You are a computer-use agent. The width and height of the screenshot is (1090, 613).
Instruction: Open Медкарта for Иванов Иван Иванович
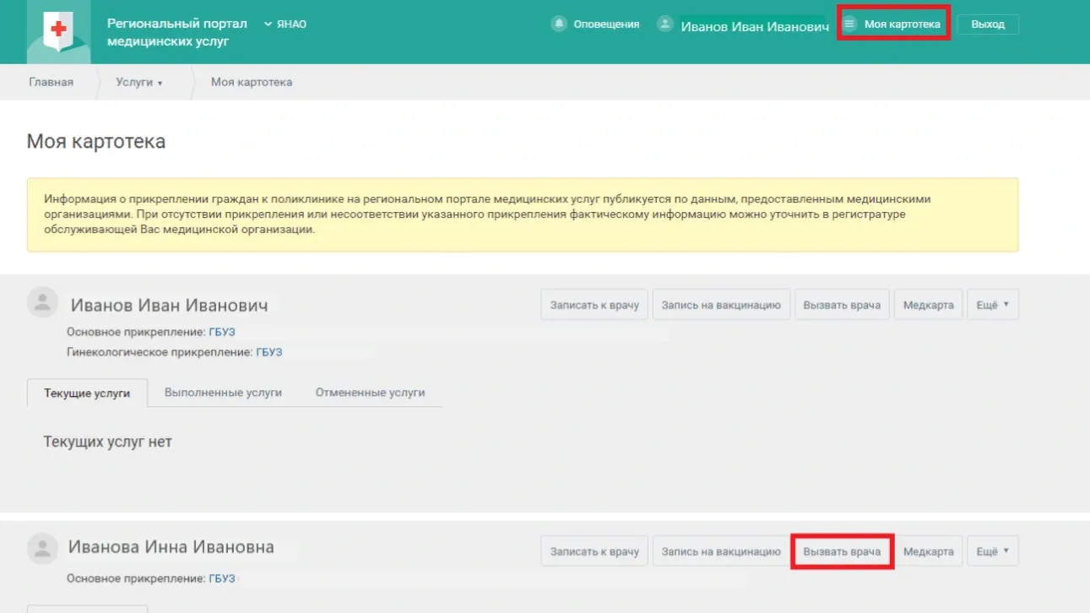coord(928,305)
